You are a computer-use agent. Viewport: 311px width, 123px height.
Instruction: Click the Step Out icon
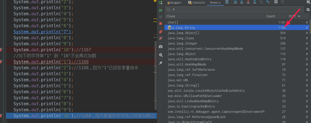[254, 2]
